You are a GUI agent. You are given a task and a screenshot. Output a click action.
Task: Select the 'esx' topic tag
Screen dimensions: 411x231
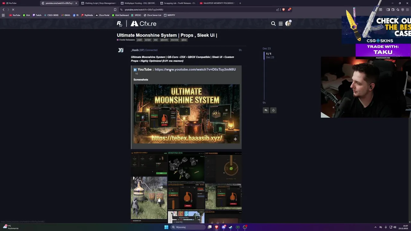pos(155,40)
